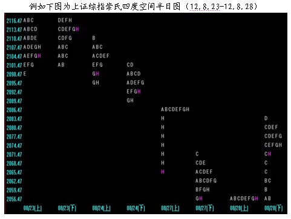Click the 08/23(上) session label
The width and height of the screenshot is (291, 219).
pos(33,208)
